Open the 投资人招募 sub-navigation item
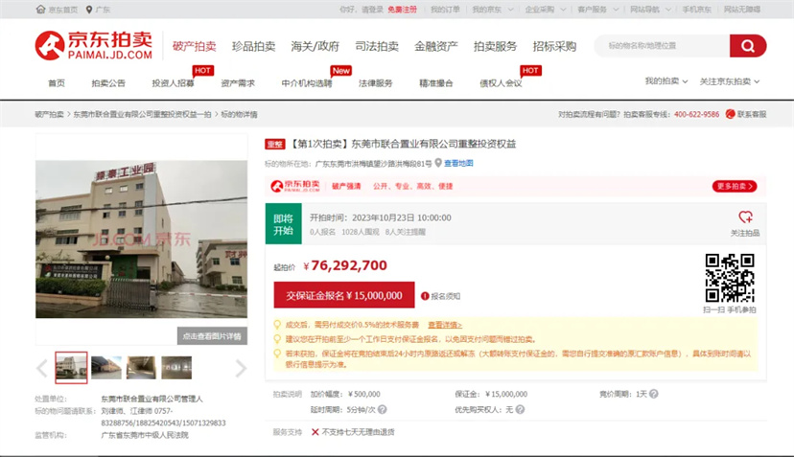The image size is (794, 457). click(x=174, y=83)
